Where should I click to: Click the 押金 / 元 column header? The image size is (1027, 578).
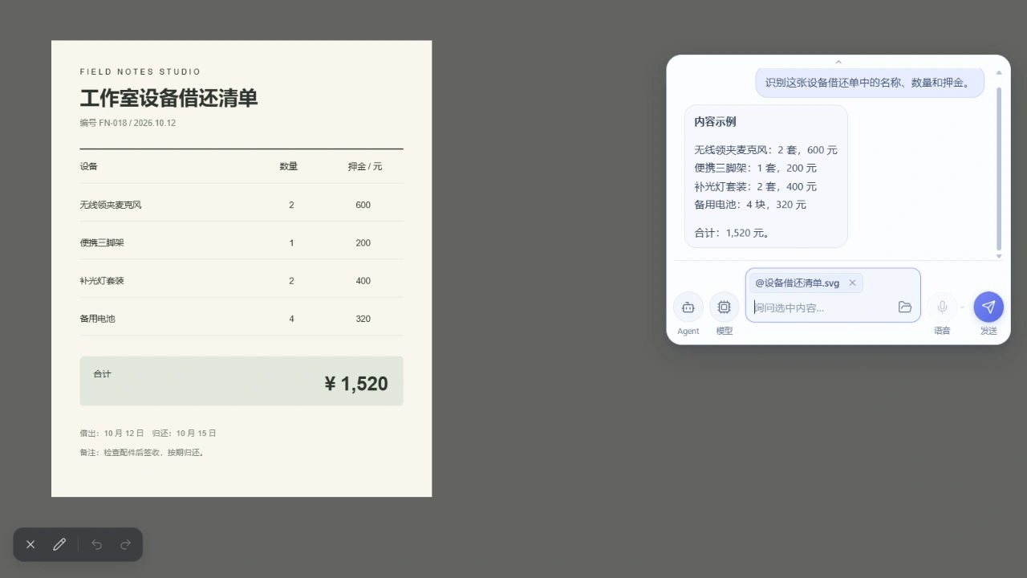(365, 166)
